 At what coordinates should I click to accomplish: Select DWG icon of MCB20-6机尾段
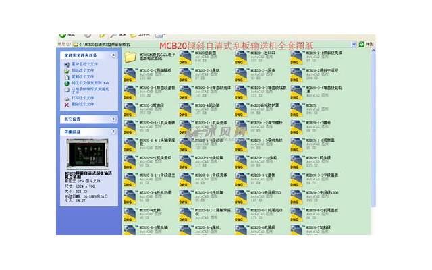241,230
